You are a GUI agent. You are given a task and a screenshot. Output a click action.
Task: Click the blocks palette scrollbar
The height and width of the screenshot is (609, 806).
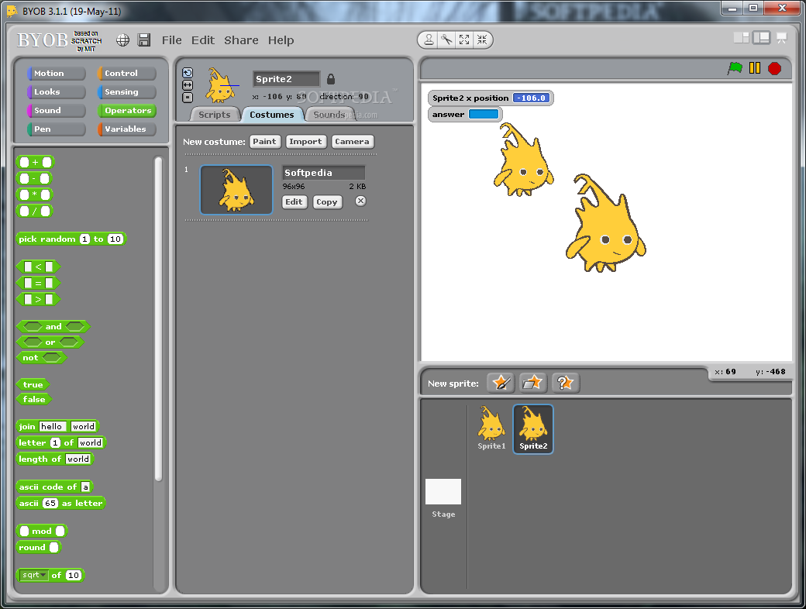point(158,318)
